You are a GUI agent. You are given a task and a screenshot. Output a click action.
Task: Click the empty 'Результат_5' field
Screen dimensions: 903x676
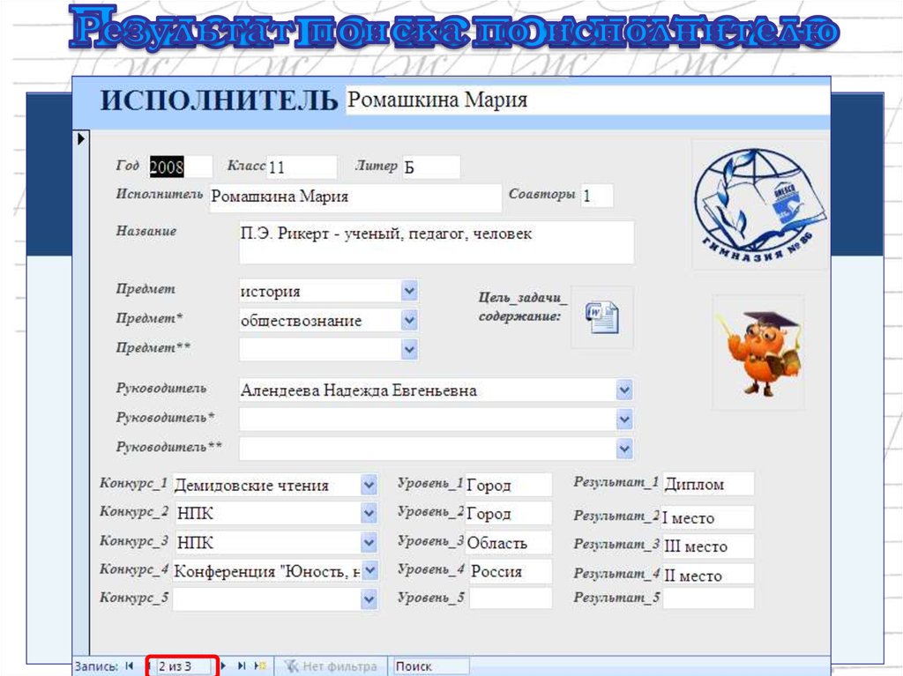[x=708, y=598]
